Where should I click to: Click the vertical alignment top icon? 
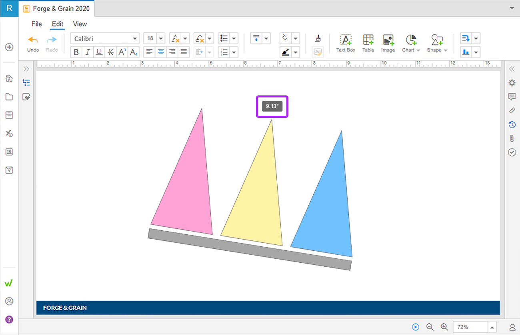pos(256,38)
